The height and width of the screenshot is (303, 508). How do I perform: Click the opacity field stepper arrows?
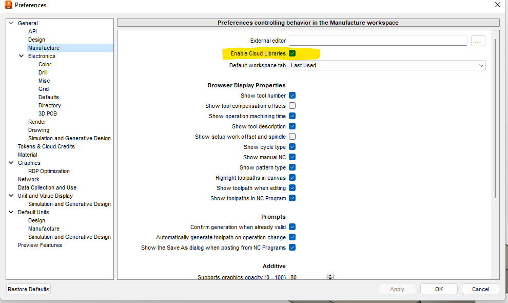click(x=330, y=277)
